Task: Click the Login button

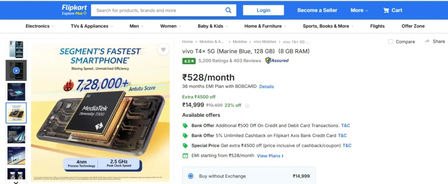Action: coord(263,10)
